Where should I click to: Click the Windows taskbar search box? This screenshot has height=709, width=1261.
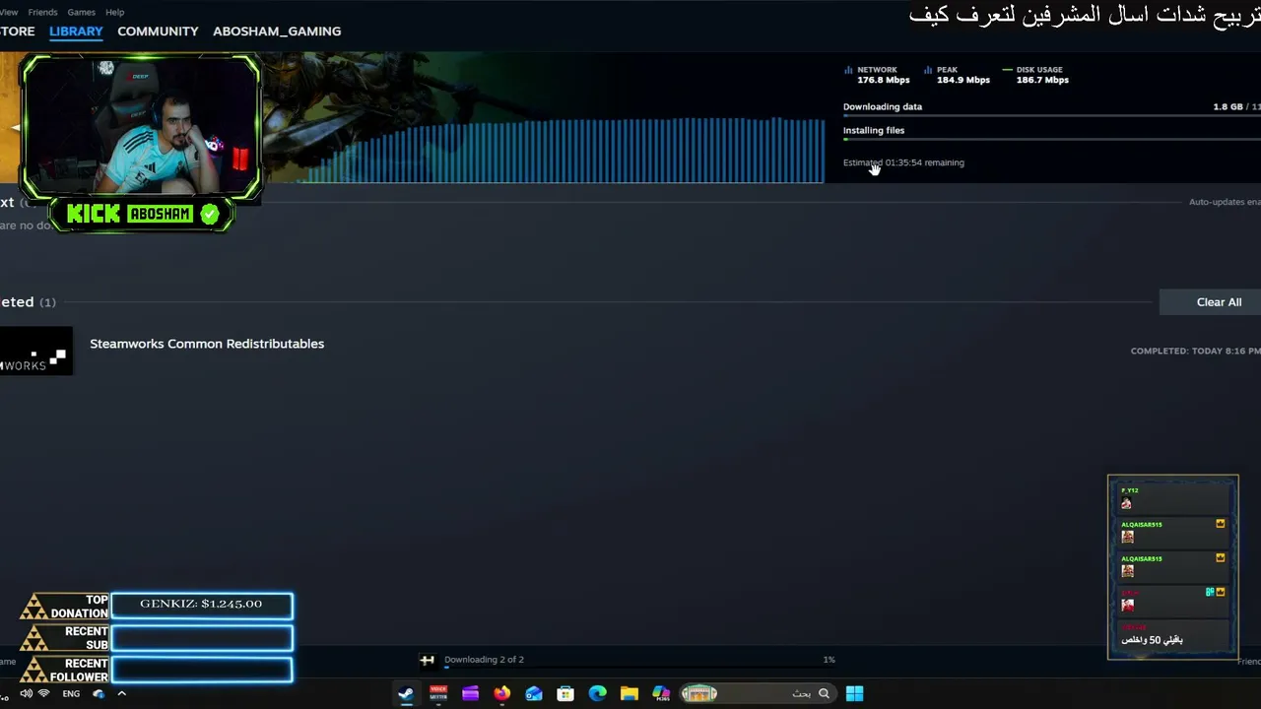coord(759,693)
